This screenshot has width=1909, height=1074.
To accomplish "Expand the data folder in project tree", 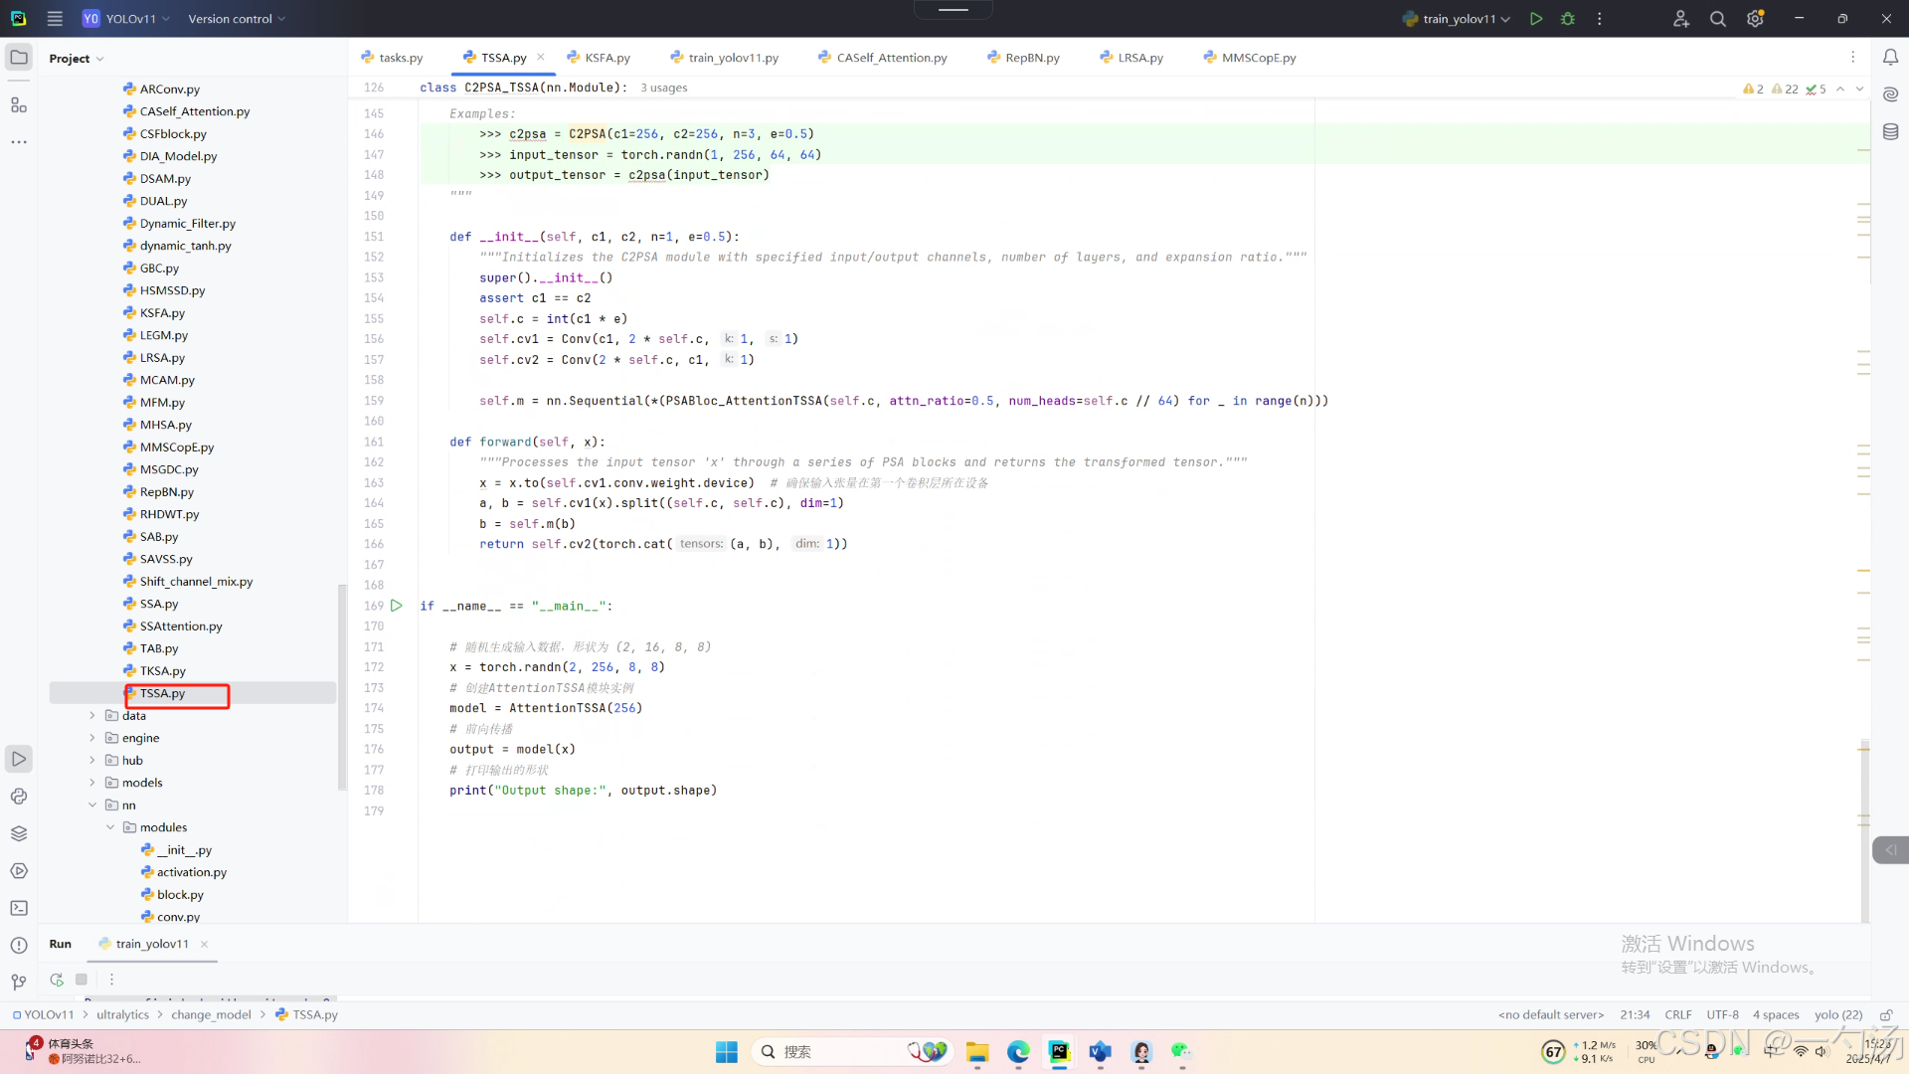I will [92, 716].
